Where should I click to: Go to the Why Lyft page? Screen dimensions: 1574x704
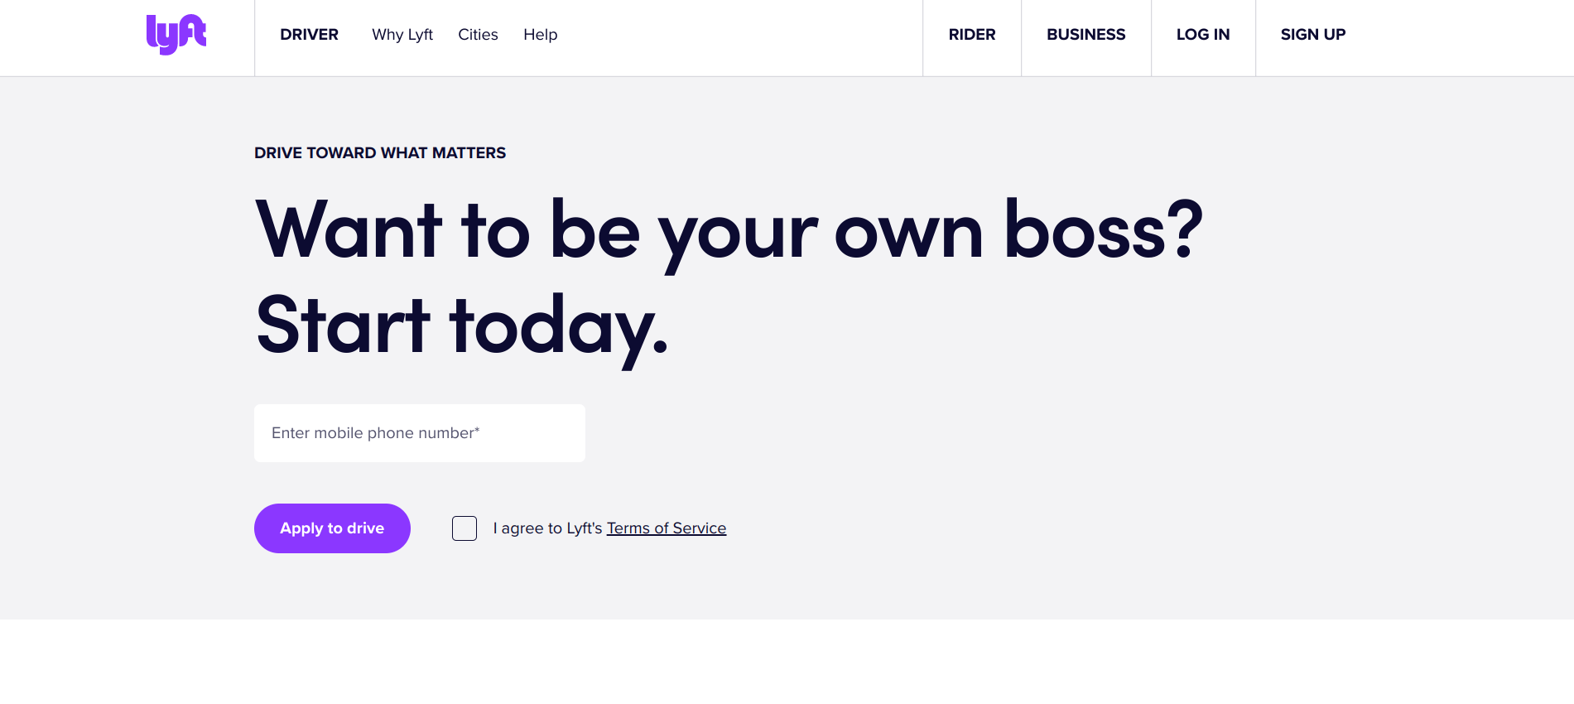pos(402,35)
